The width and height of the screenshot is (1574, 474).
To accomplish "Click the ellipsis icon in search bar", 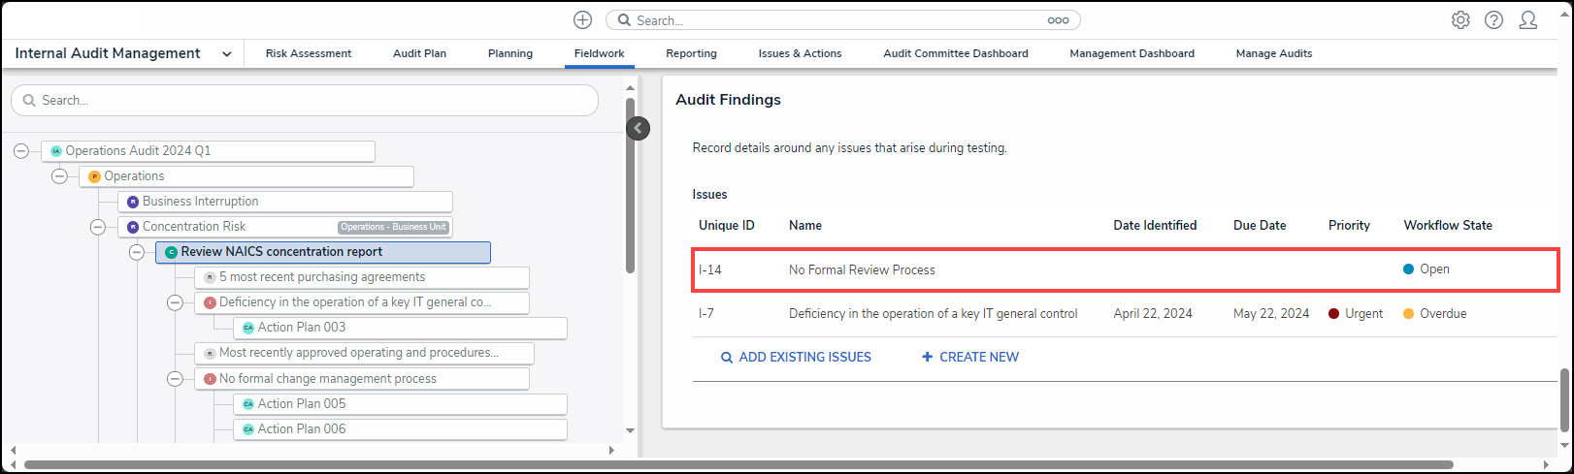I will click(x=1058, y=20).
